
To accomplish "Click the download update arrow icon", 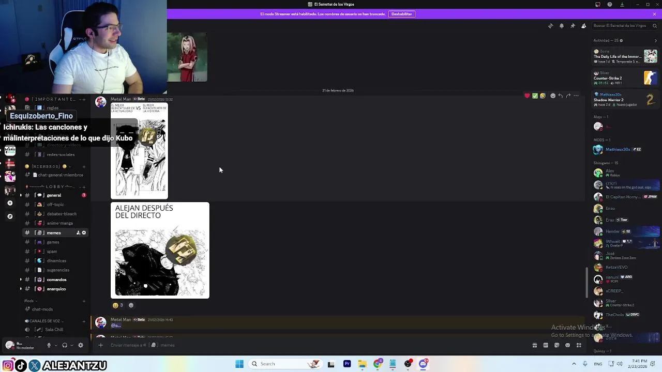I will pyautogui.click(x=622, y=5).
